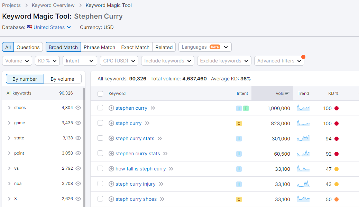Click plus icon beside 'stephen curry' keyword
Screen dimensions: 359x207
[x=111, y=108]
